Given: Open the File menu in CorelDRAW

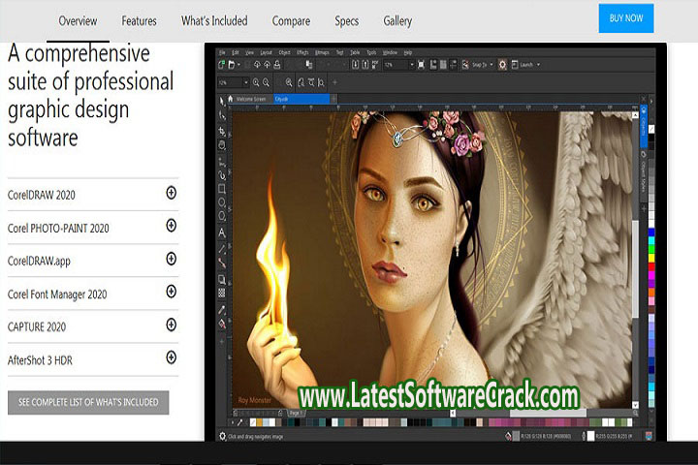Looking at the screenshot, I should [222, 52].
